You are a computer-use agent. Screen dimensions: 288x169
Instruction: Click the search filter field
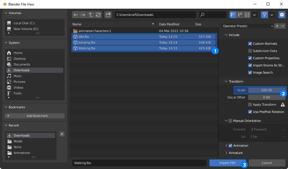(213, 15)
